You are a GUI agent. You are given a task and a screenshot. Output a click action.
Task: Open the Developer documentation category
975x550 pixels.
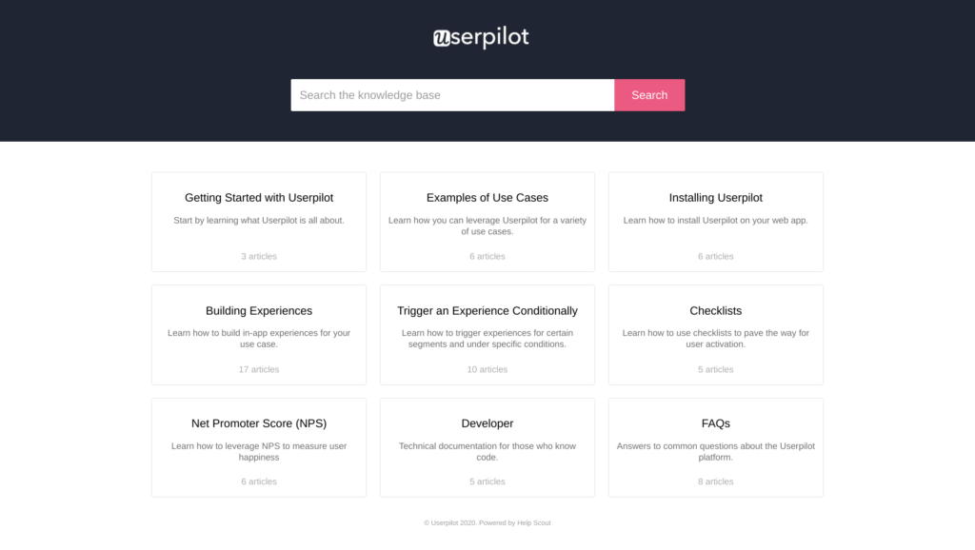click(x=487, y=423)
